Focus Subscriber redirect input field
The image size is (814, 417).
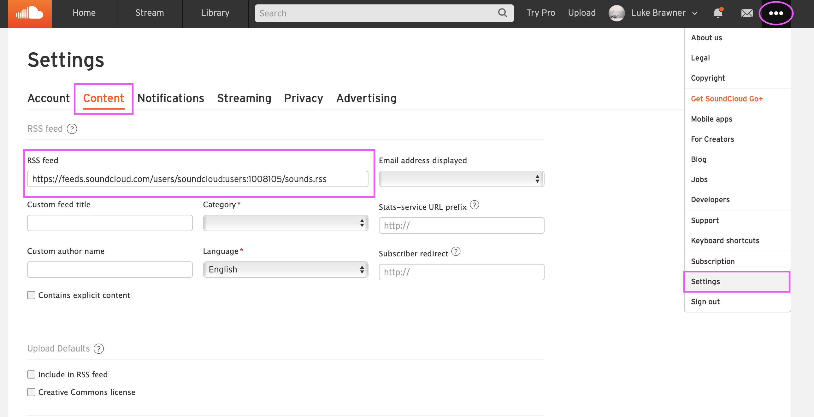coord(461,272)
